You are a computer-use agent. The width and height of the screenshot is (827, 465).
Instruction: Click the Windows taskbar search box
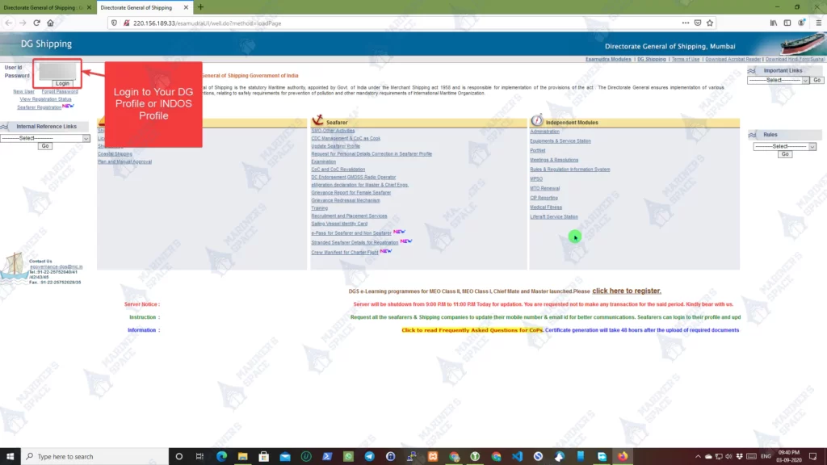(x=95, y=457)
